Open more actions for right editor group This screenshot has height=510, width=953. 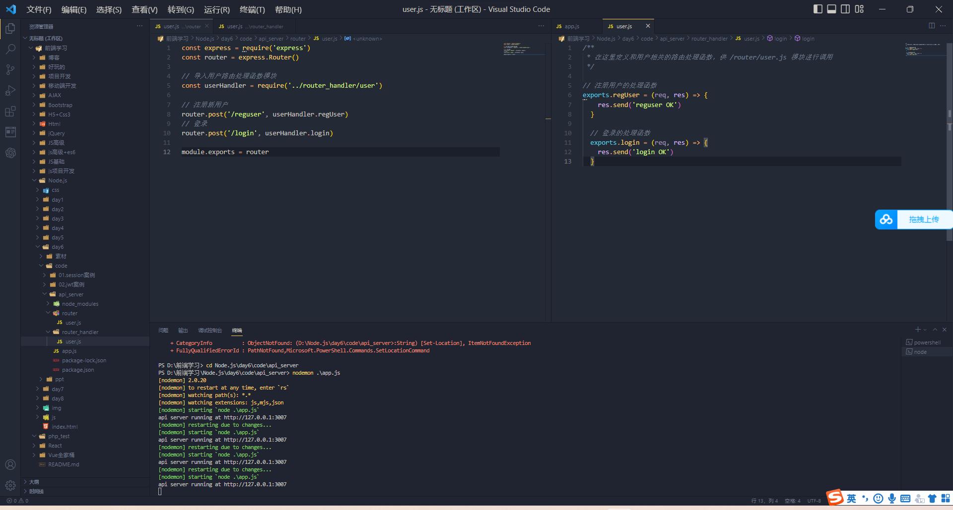(x=943, y=26)
